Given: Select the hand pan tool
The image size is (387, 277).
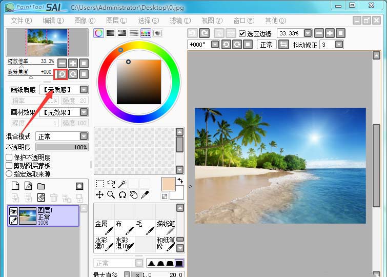Looking at the screenshot, I should [x=133, y=195].
